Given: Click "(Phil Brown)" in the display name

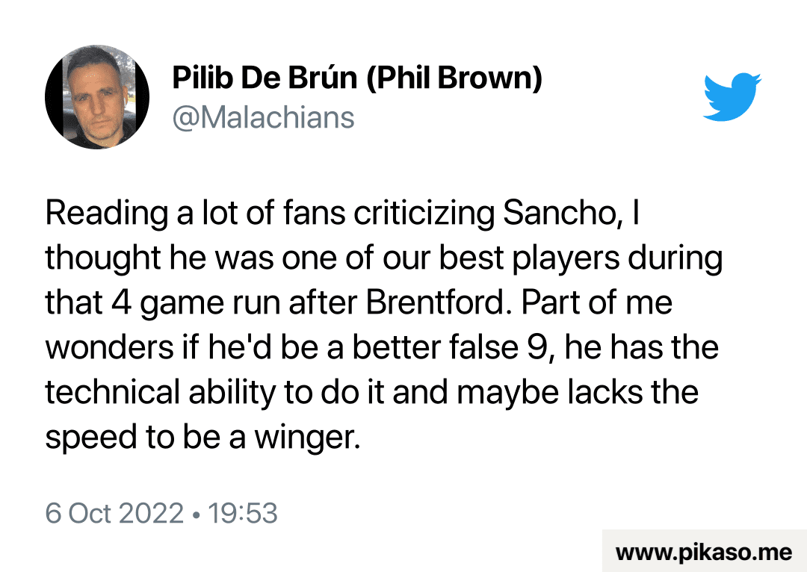Looking at the screenshot, I should pos(454,78).
